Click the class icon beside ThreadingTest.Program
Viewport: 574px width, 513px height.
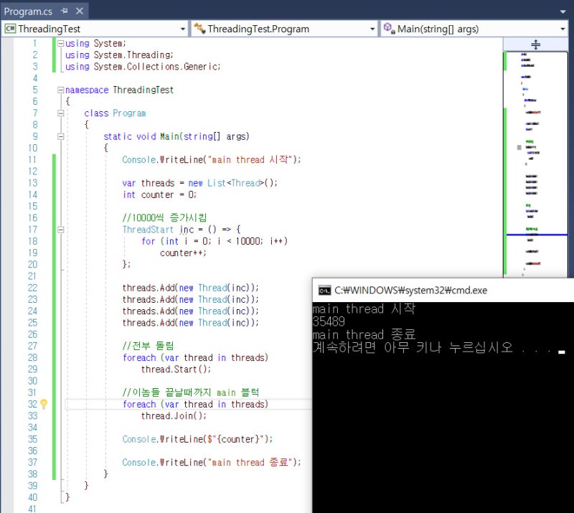pyautogui.click(x=199, y=29)
